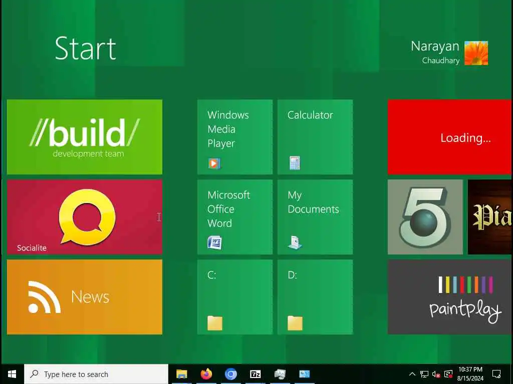This screenshot has height=384, width=513.
Task: Open the Piano app tile
Action: [490, 217]
